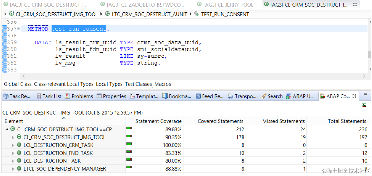Open the Feed Reader view
The height and width of the screenshot is (176, 372).
click(x=210, y=96)
